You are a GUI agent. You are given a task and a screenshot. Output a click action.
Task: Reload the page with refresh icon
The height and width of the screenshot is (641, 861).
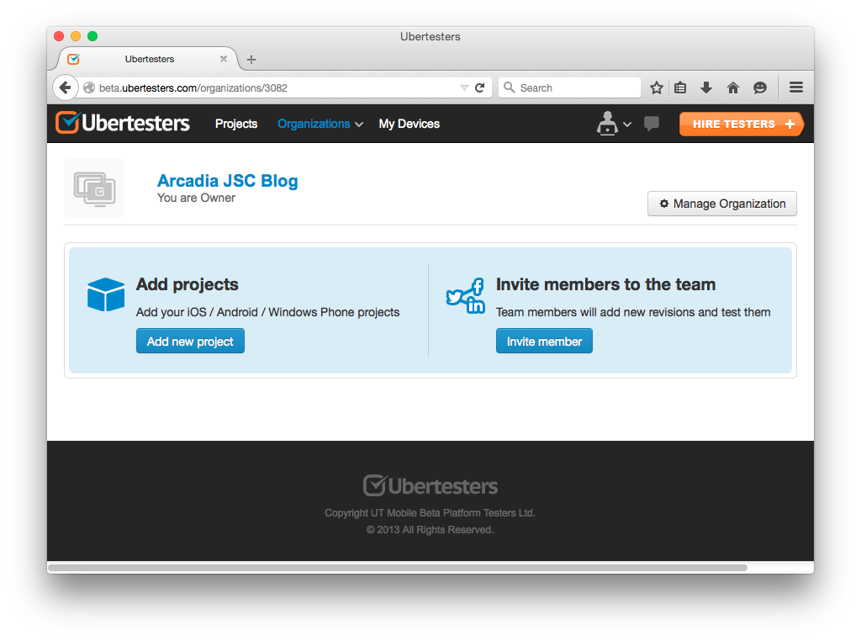pyautogui.click(x=480, y=87)
